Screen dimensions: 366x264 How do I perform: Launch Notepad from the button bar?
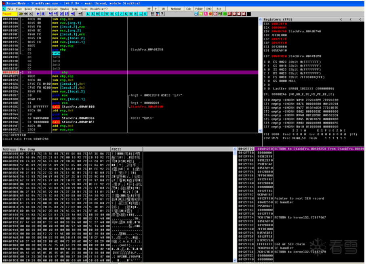tap(176, 9)
